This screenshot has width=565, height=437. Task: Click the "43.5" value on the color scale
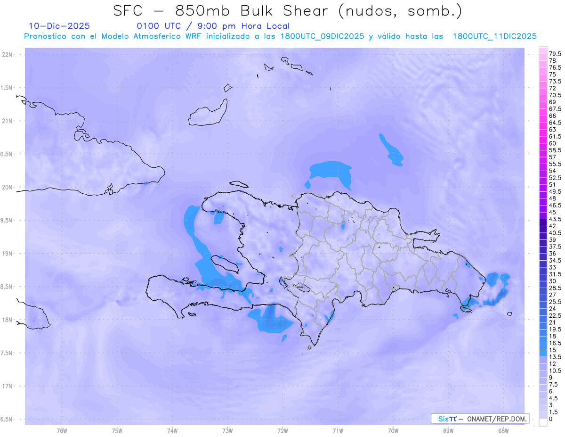555,219
